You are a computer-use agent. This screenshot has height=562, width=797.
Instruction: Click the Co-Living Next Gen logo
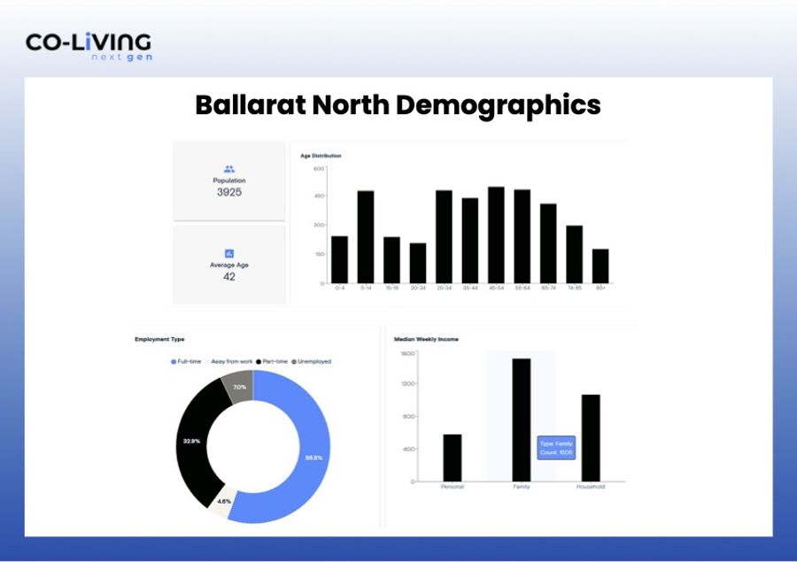88,46
